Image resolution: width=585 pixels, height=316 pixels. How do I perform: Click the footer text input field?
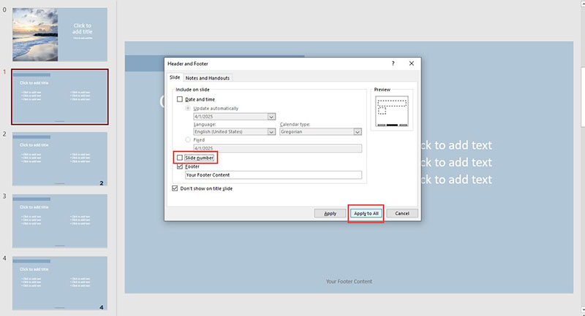pyautogui.click(x=273, y=175)
